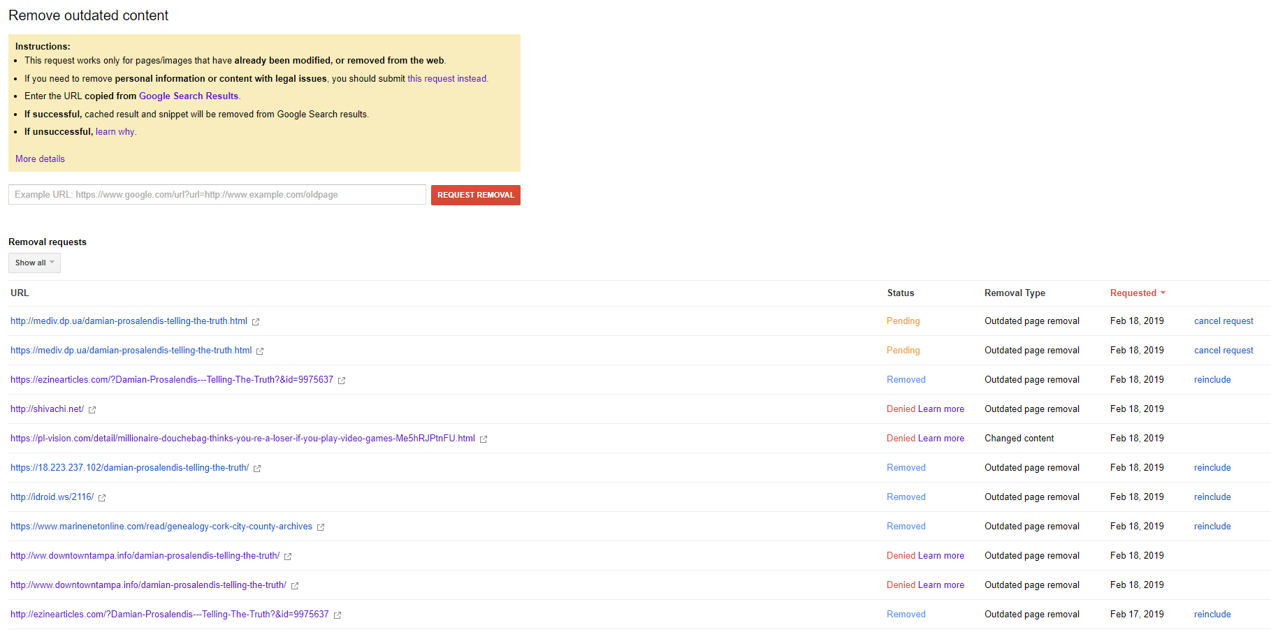Follow the Google Search Results link

point(189,96)
